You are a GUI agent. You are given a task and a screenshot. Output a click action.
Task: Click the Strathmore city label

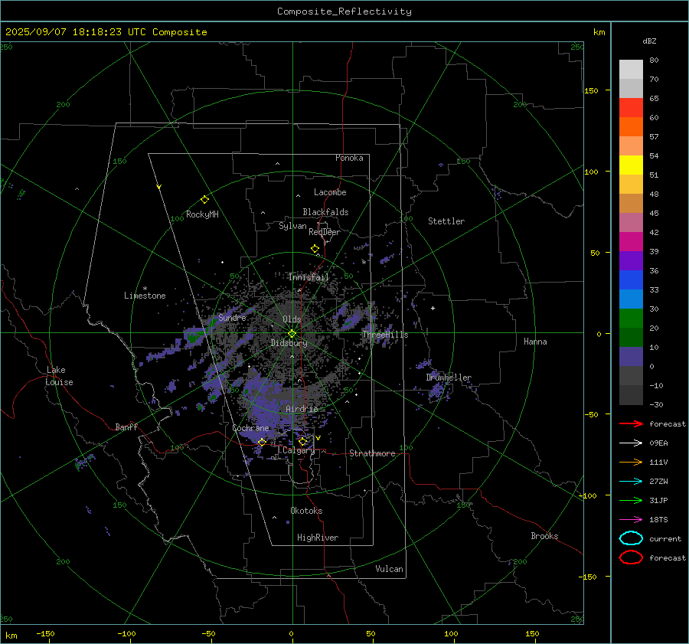[372, 453]
